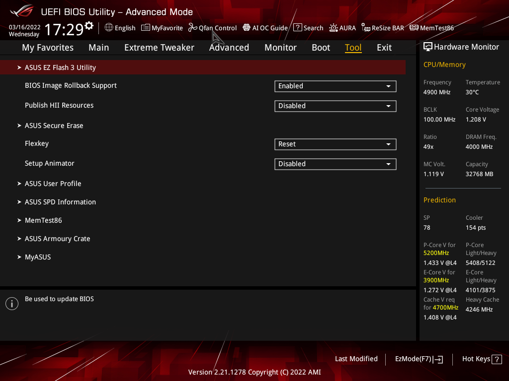Click the date 03/16/2022
This screenshot has width=509, height=381.
click(25, 27)
